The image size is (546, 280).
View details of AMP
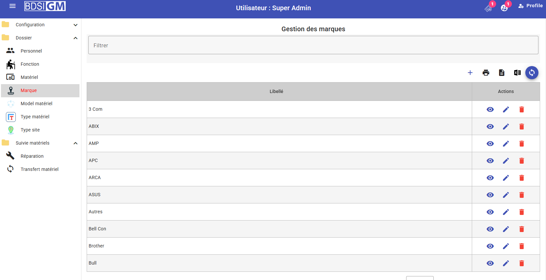[490, 144]
